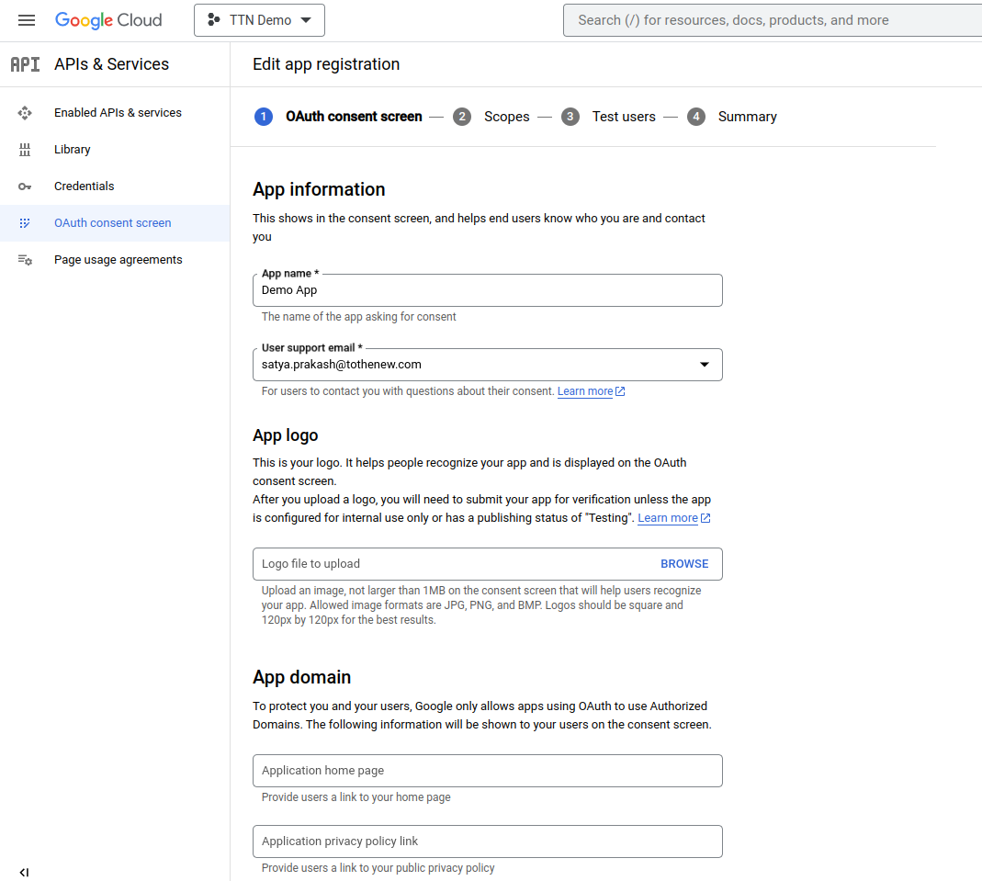Click the Library sidebar icon
The width and height of the screenshot is (982, 881).
(x=25, y=150)
